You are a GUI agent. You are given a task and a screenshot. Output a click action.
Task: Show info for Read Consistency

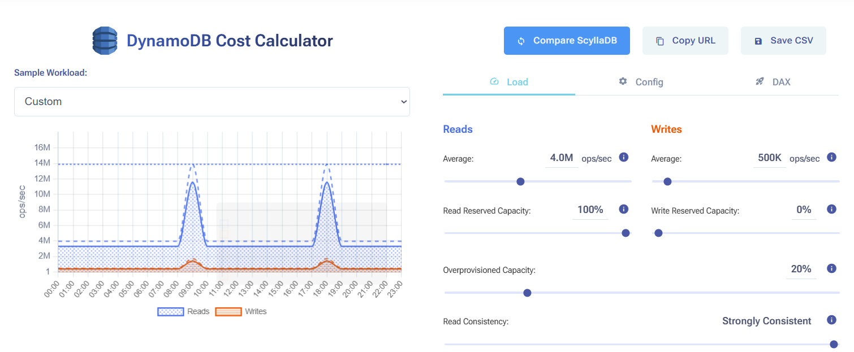831,320
